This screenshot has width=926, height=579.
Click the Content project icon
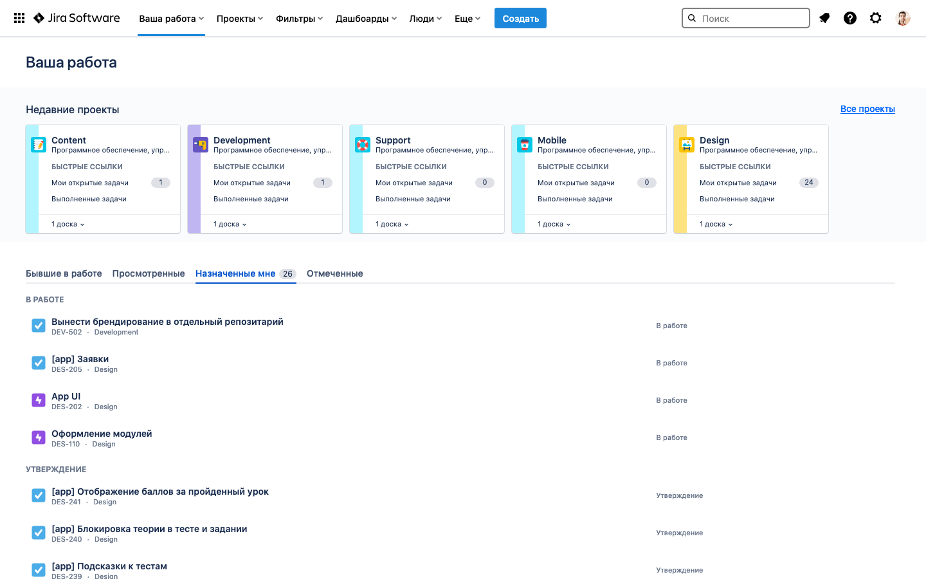click(39, 145)
